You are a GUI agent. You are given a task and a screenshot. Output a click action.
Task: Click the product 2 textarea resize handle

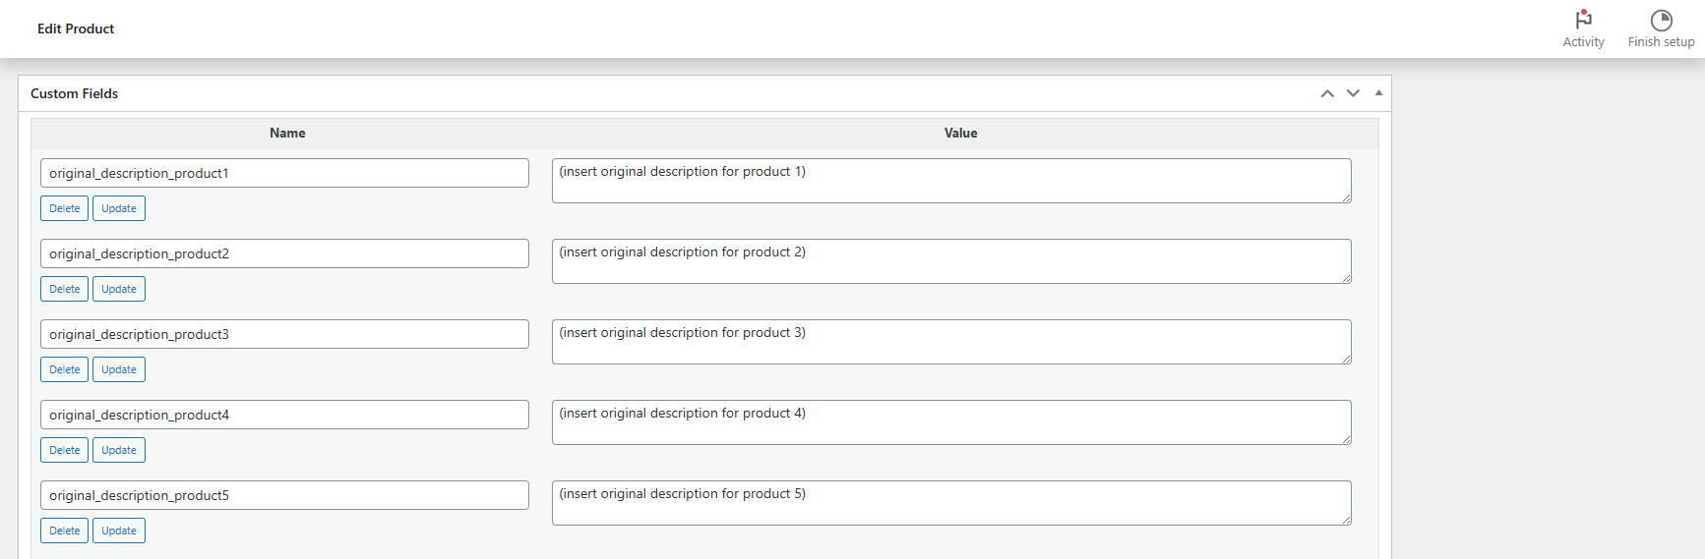(x=1346, y=278)
